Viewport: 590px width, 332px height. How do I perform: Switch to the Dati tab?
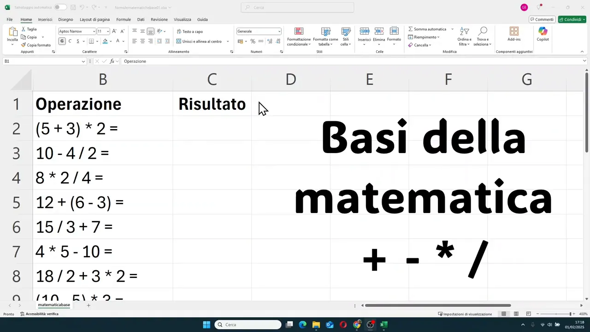(141, 19)
